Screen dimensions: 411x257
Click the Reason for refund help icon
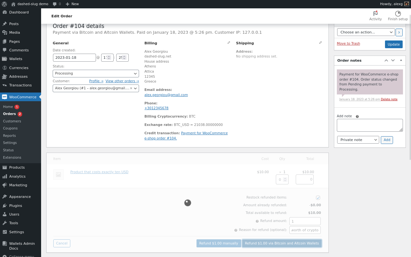(x=236, y=230)
